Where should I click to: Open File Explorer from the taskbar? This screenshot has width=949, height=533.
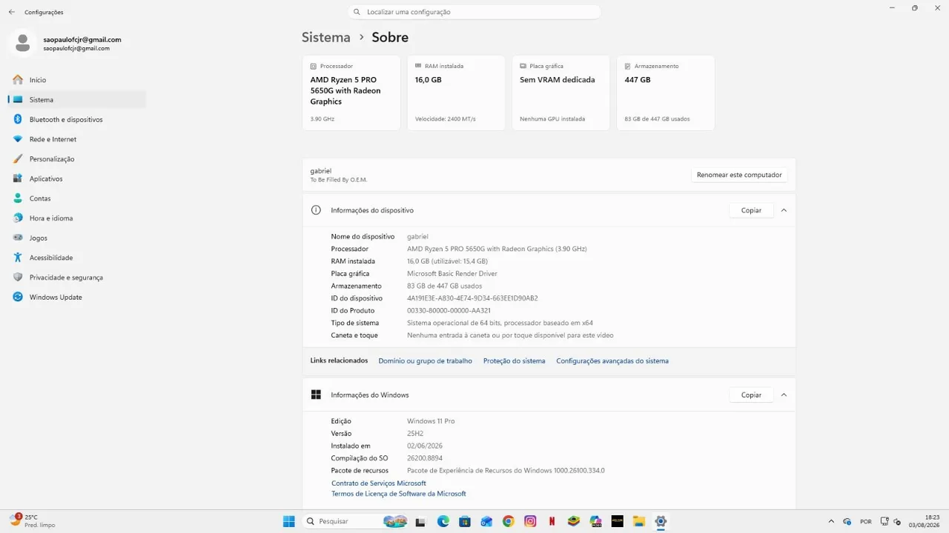[638, 521]
